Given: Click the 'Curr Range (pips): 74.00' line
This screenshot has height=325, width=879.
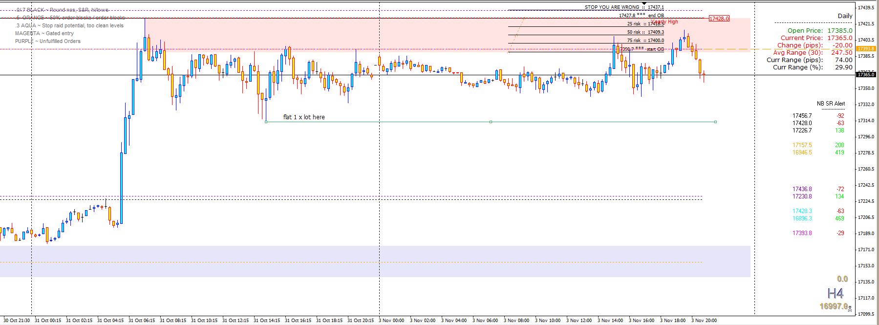Looking at the screenshot, I should coord(810,60).
